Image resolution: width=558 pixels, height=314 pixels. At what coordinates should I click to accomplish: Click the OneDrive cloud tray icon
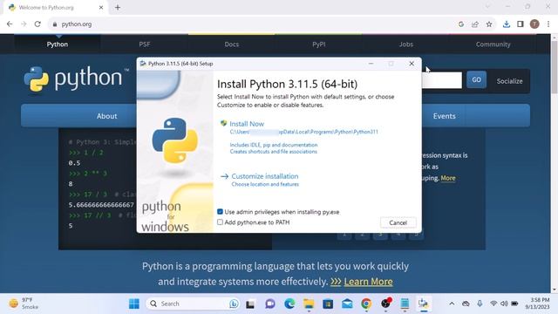[466, 304]
